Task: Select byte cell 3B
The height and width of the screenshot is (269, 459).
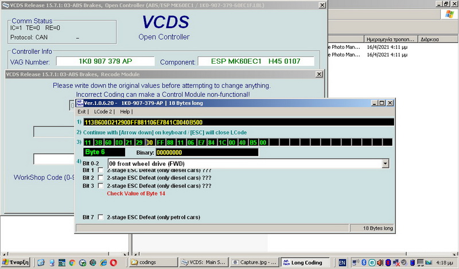Action: pos(98,143)
